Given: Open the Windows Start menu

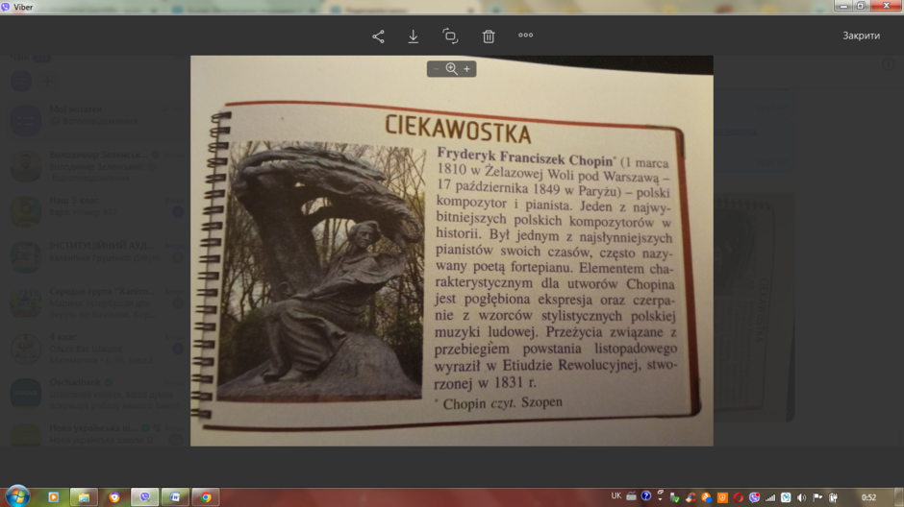Looking at the screenshot, I should point(17,496).
